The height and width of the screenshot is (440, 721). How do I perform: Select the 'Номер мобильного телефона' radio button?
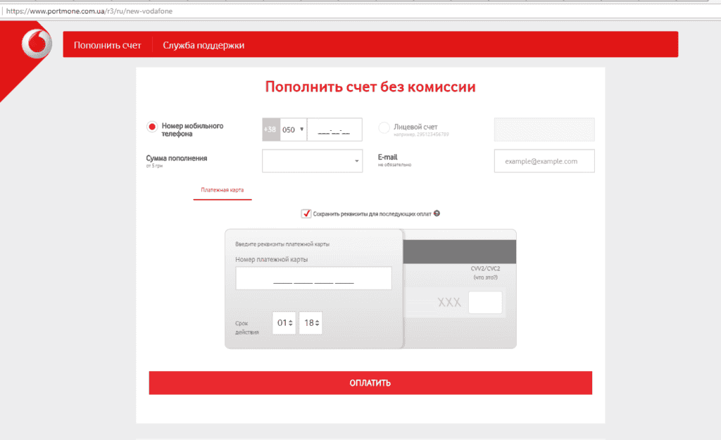(151, 127)
